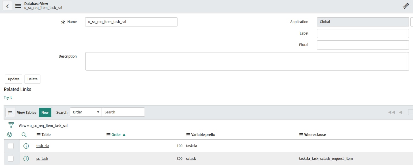Jump to first page of list
The height and width of the screenshot is (167, 413).
pyautogui.click(x=392, y=112)
